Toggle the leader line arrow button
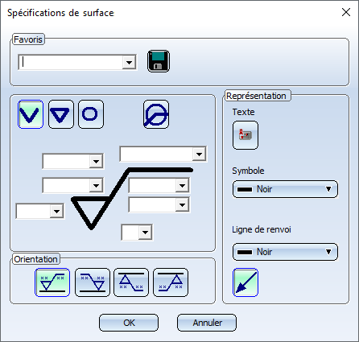Screen dimensions: 359x342 pos(246,282)
